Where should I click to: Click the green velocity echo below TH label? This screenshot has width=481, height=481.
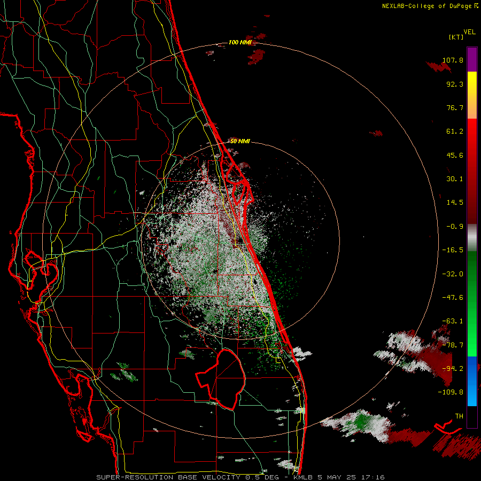tap(361, 422)
